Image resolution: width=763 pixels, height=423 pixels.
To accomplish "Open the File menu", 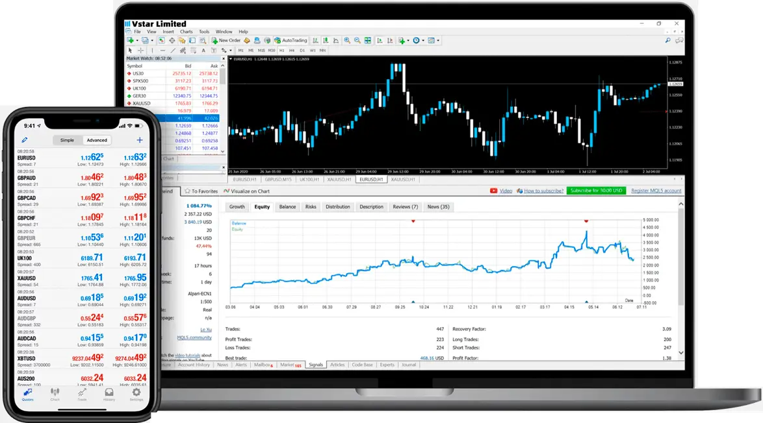I will pos(137,32).
